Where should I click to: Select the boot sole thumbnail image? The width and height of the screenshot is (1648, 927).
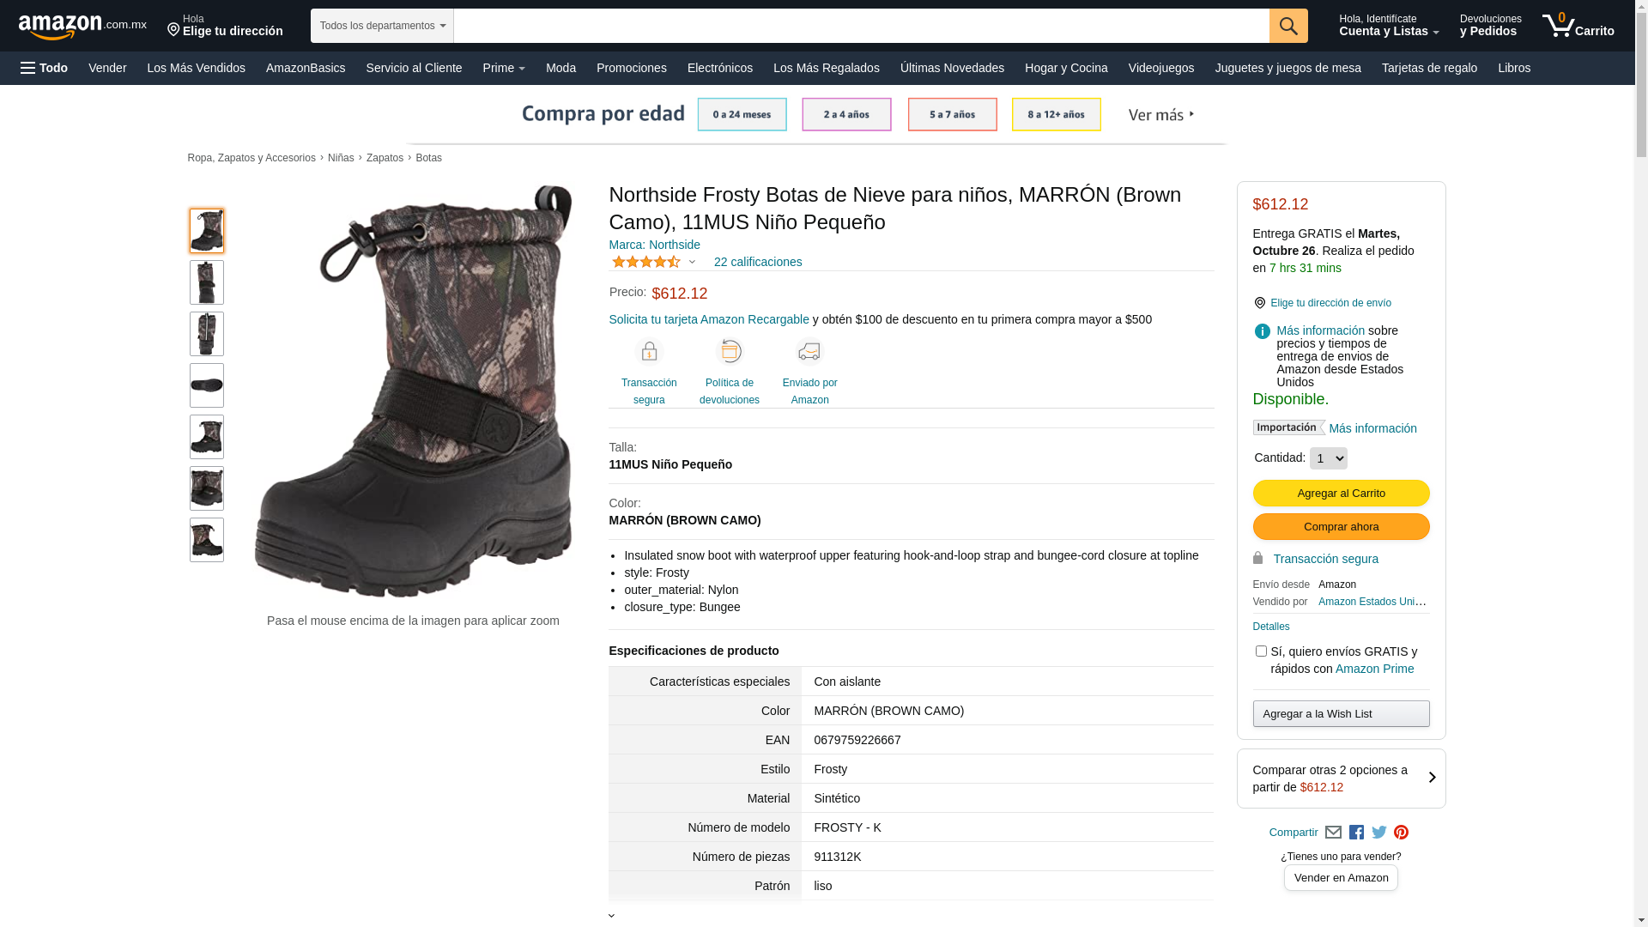[x=207, y=385]
